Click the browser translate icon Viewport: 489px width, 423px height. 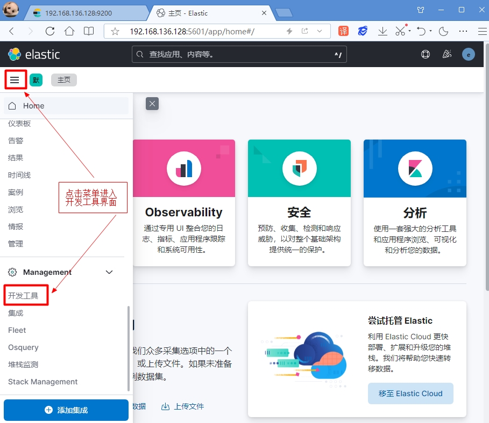(343, 31)
